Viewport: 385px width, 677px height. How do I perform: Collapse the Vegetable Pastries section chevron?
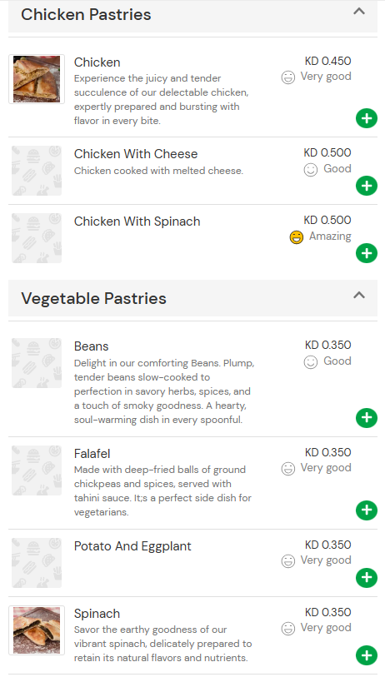tap(359, 296)
